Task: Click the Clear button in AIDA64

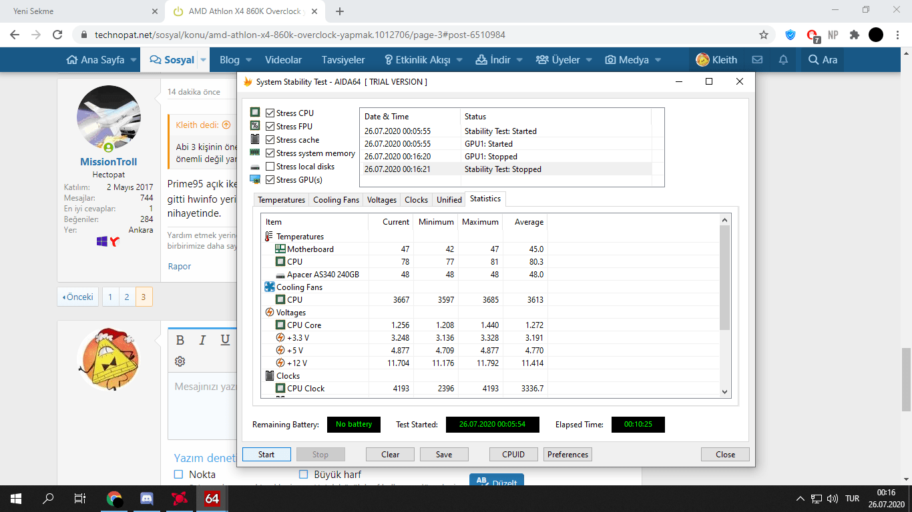Action: [391, 455]
